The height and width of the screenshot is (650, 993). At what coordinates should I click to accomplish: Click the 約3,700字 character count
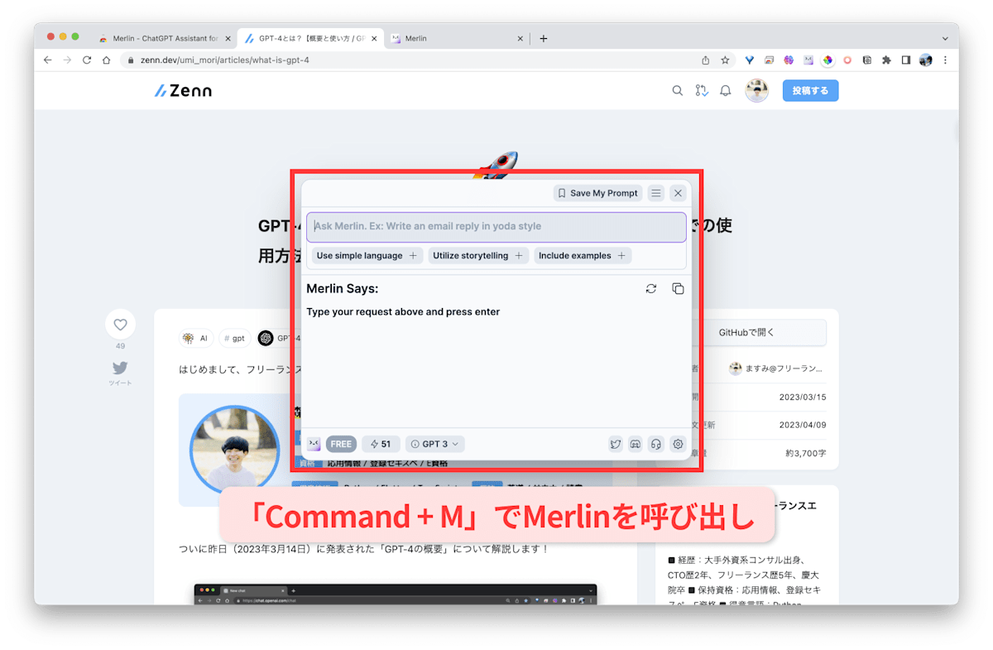pyautogui.click(x=806, y=452)
